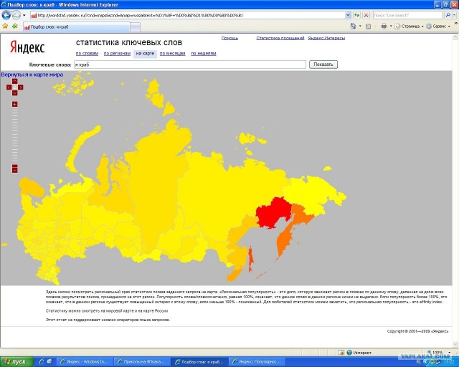Open Favorites Center star icon
This screenshot has width=459, height=367.
5,27
